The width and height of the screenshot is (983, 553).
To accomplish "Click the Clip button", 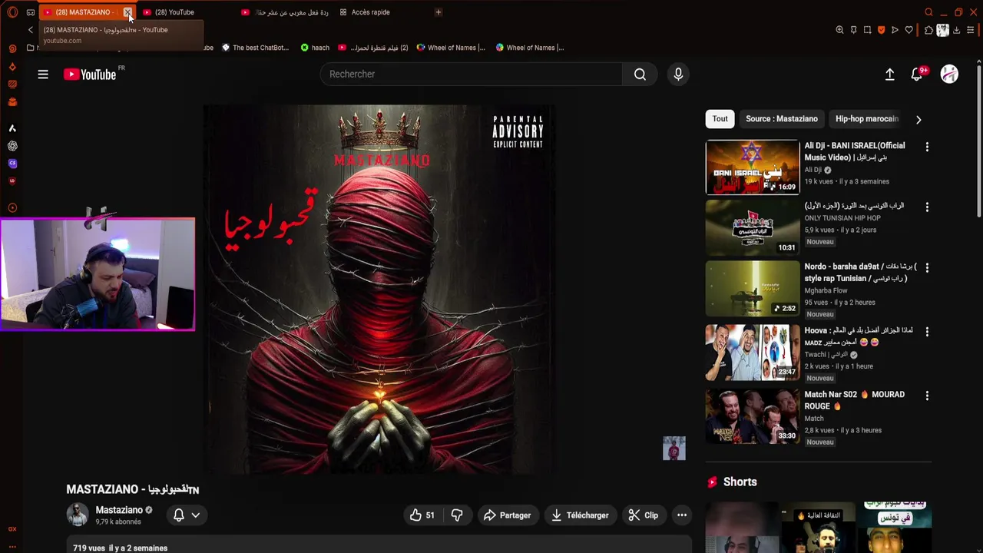I will point(644,515).
